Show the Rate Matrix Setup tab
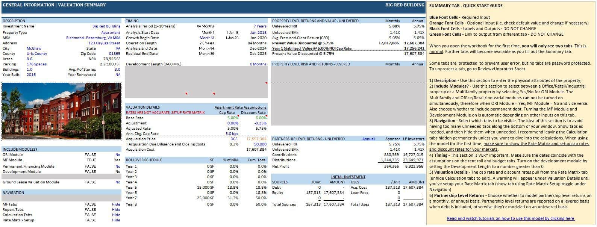The width and height of the screenshot is (597, 227). click(116, 220)
